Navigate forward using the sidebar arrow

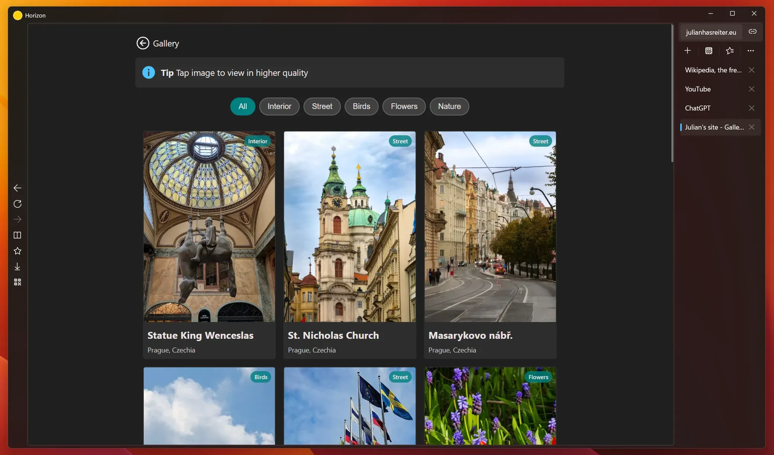pyautogui.click(x=17, y=219)
